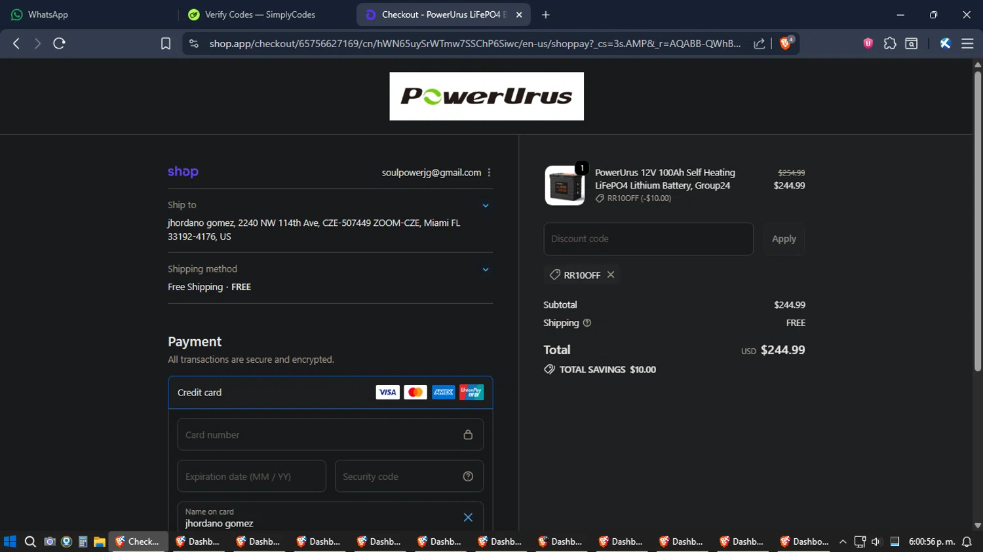
Task: Select the Credit card payment option
Action: point(330,392)
